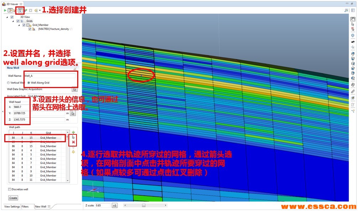The image size is (358, 211).
Task: Uncheck the Grid_Member visibility checkbox
Action: tap(24, 25)
